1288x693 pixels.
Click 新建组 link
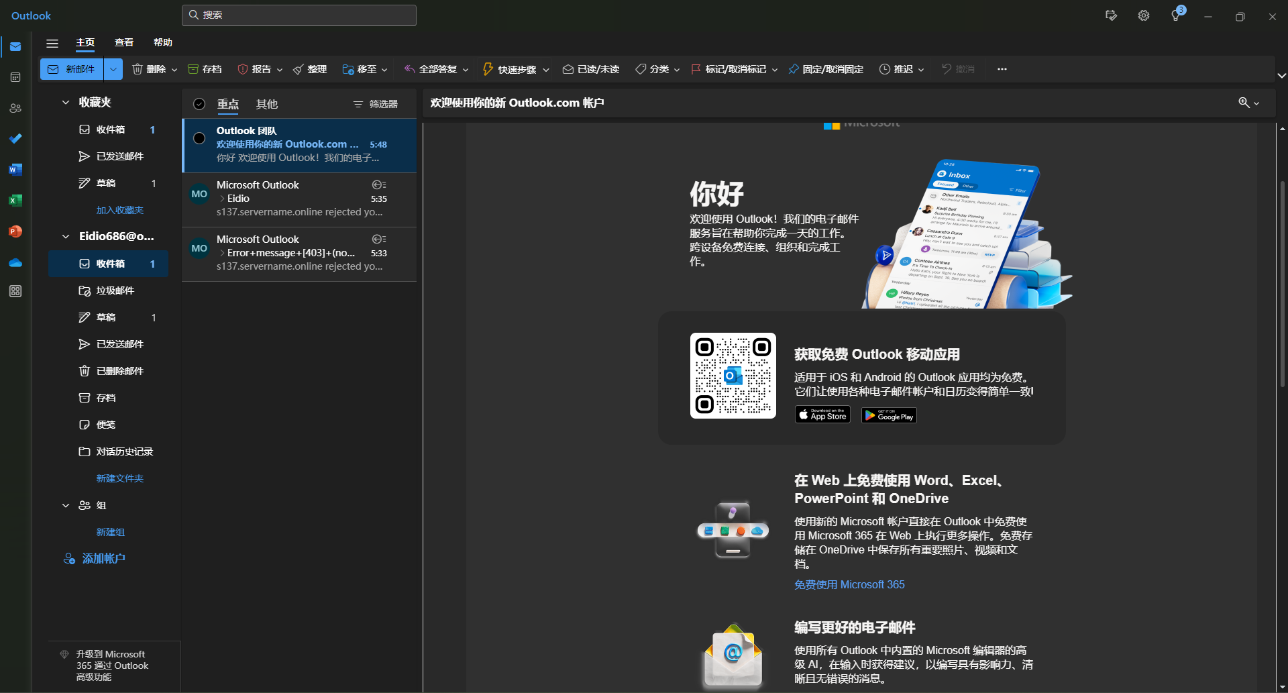pyautogui.click(x=111, y=532)
